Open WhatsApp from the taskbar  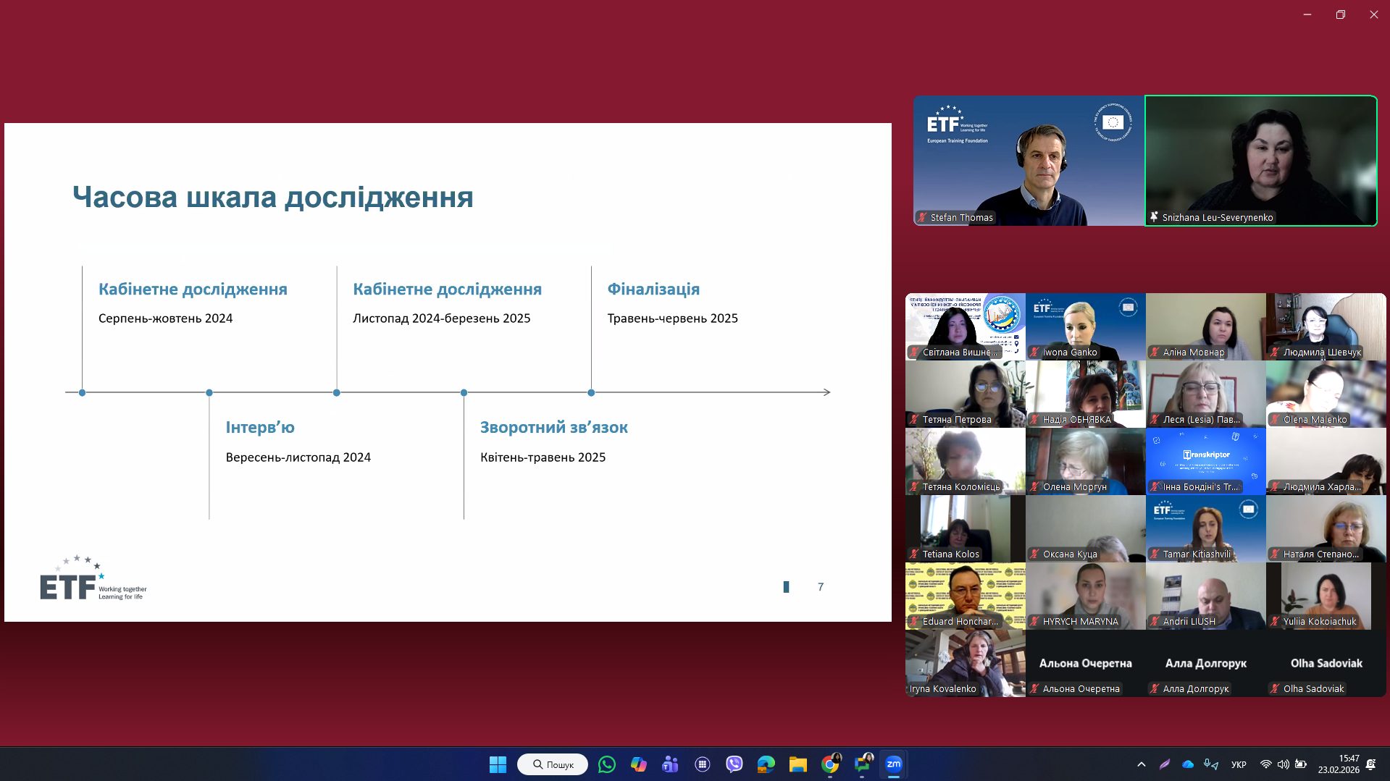[x=607, y=764]
